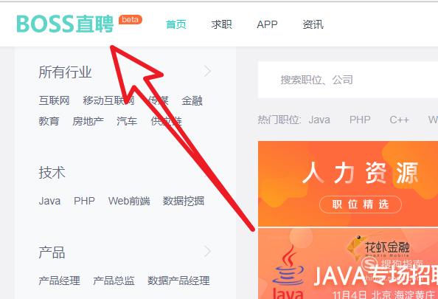Viewport: 438px width, 299px height.
Task: Expand the 产品 category chevron
Action: [x=207, y=251]
